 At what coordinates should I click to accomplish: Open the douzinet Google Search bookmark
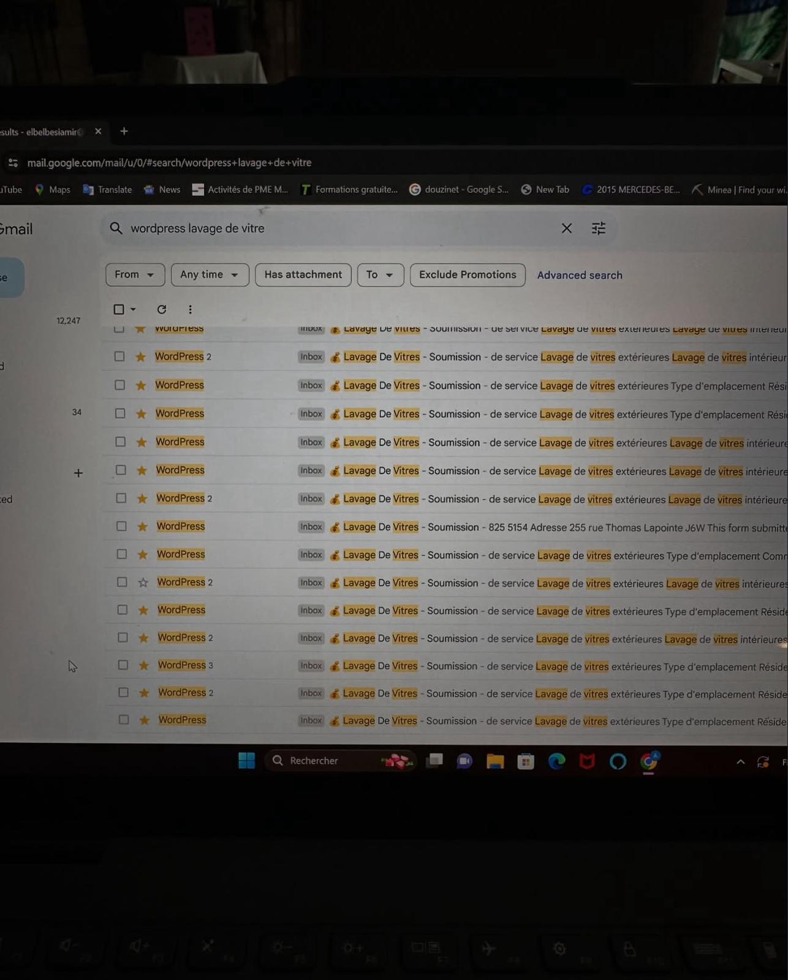pyautogui.click(x=459, y=190)
